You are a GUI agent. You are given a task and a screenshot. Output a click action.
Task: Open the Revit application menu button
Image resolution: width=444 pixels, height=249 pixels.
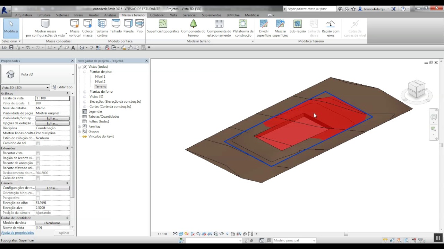[x=5, y=10]
